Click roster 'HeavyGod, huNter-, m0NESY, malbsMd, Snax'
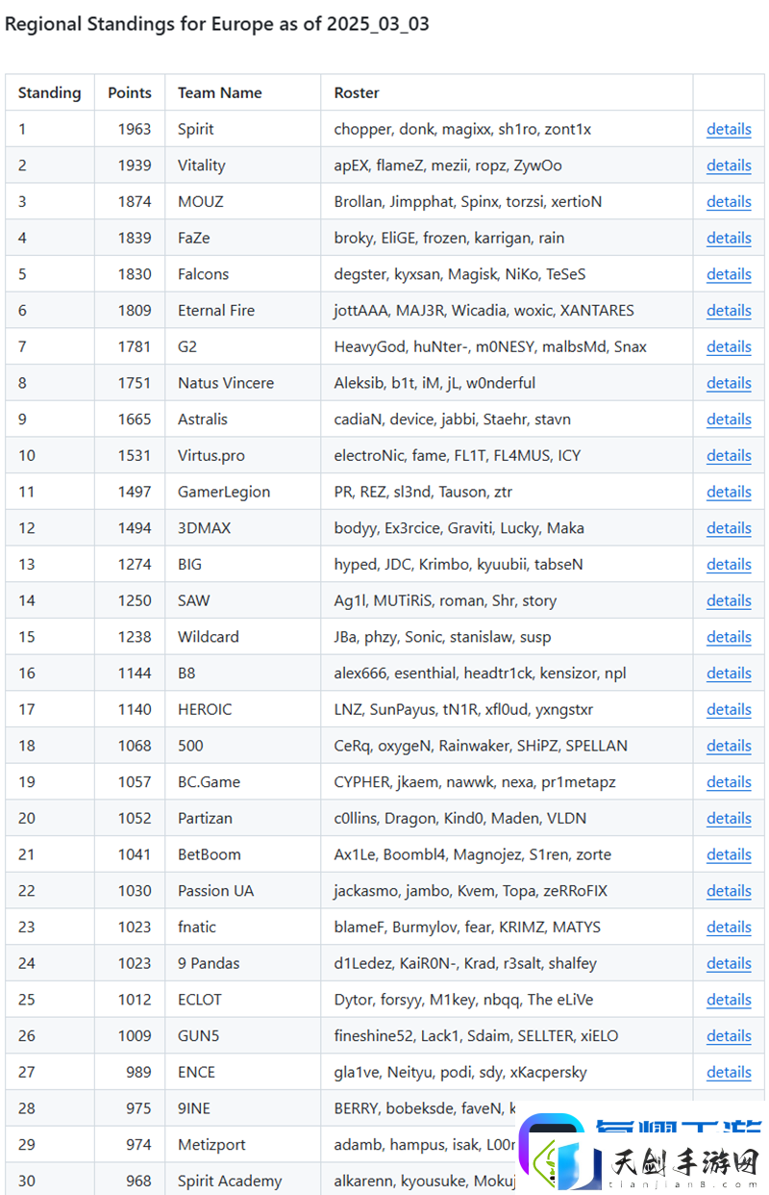This screenshot has height=1195, width=769. pyautogui.click(x=490, y=346)
